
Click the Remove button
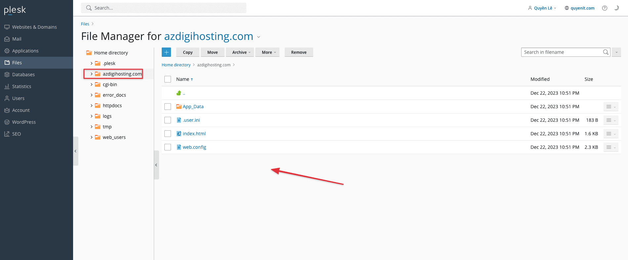pos(299,52)
